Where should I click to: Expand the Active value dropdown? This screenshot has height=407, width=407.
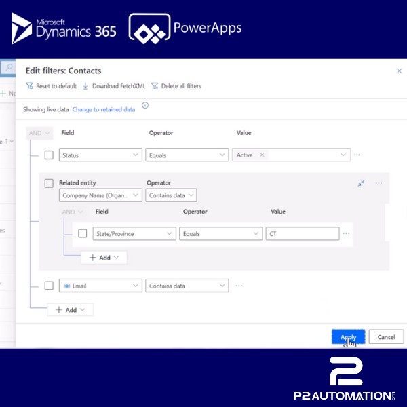click(x=343, y=155)
